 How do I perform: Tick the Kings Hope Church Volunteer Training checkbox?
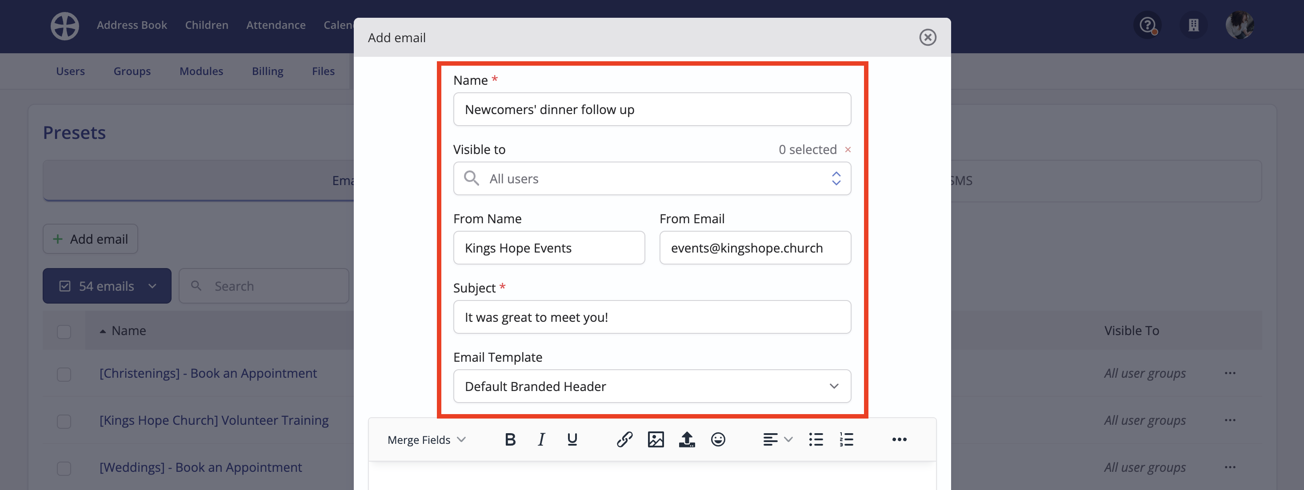[x=64, y=421]
